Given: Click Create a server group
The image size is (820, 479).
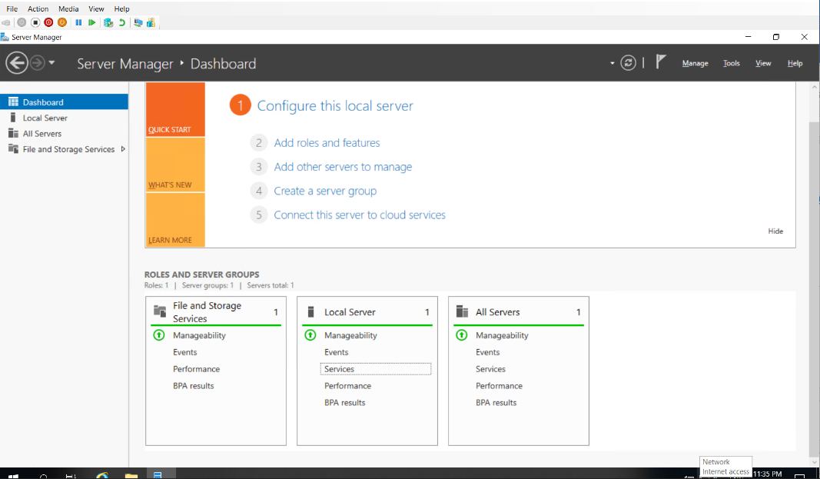Looking at the screenshot, I should pyautogui.click(x=325, y=191).
